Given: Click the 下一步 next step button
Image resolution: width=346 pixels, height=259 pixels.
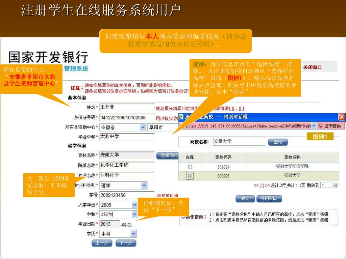Looking at the screenshot, I should point(126,243).
